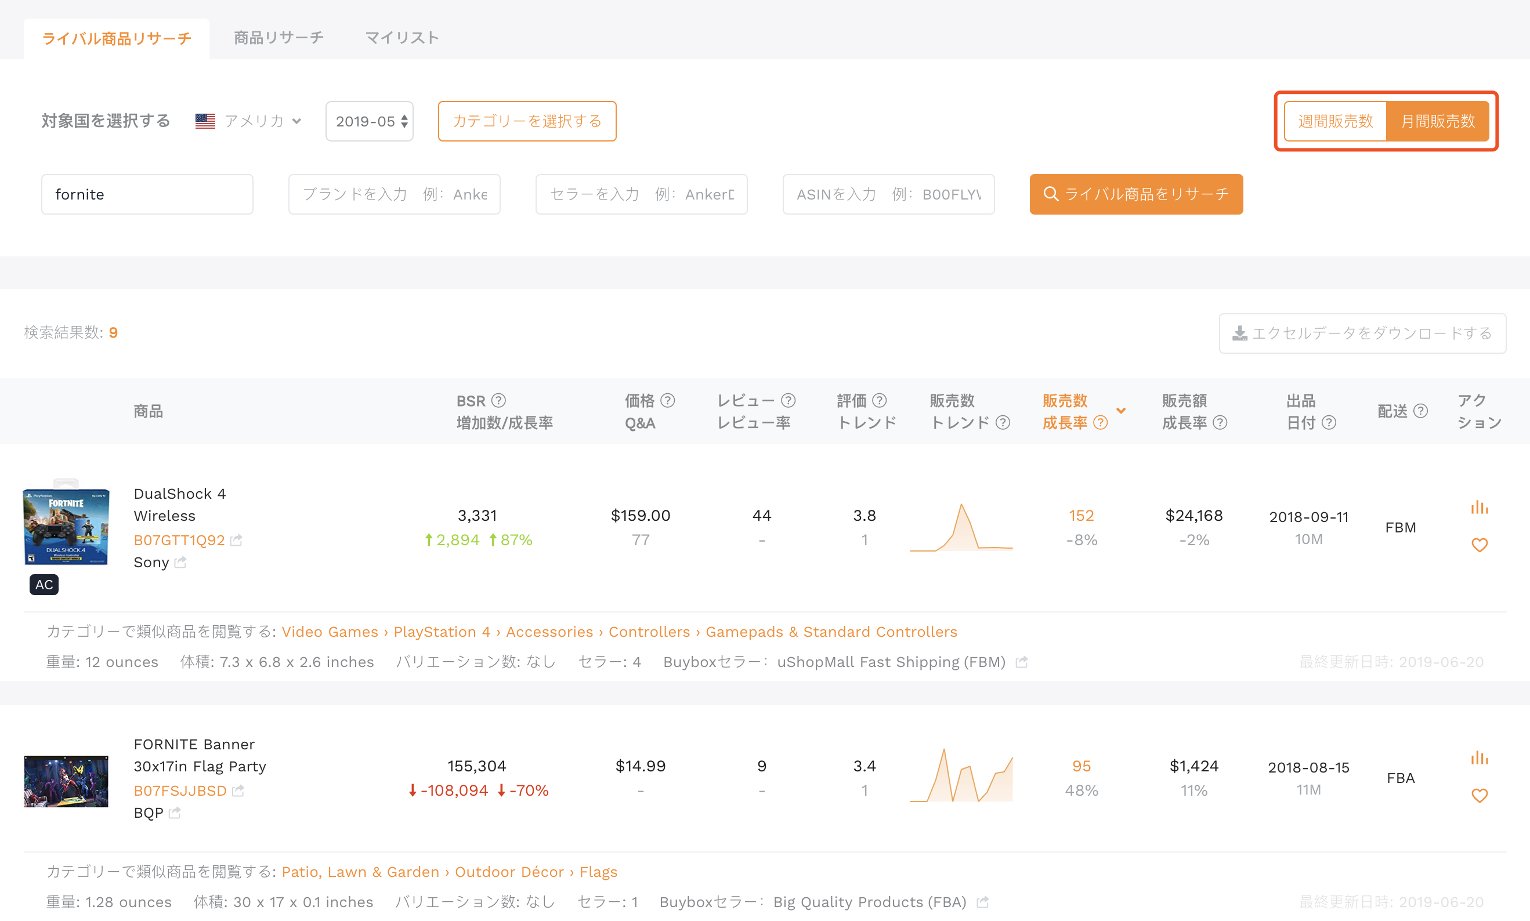Open ASIN link B07GTT1Q92

pyautogui.click(x=179, y=540)
